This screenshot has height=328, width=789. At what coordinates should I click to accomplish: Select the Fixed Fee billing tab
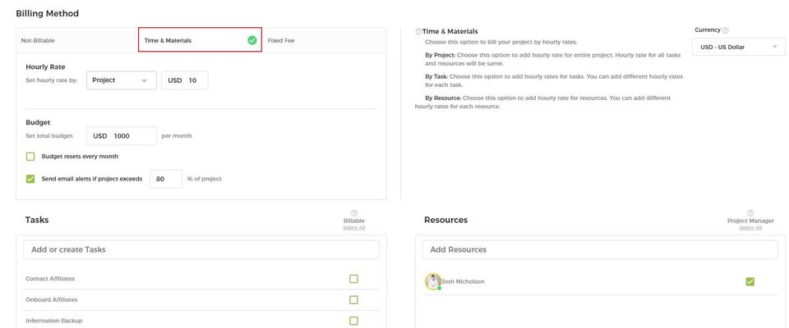click(x=281, y=40)
